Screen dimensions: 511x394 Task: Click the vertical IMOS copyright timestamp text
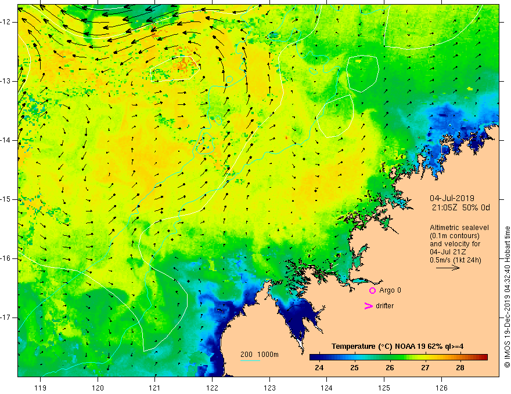[507, 297]
